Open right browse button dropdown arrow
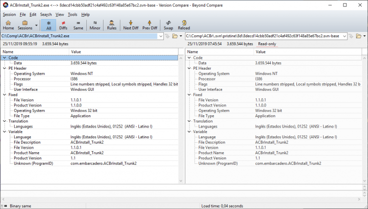Image resolution: width=368 pixels, height=209 pixels. click(x=365, y=36)
